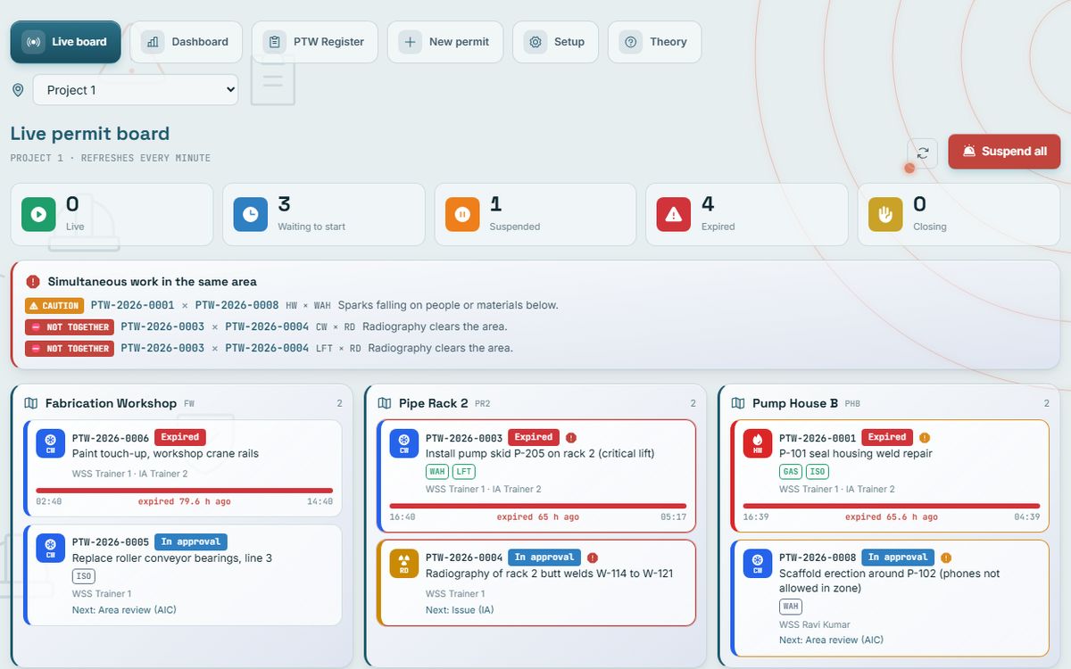The image size is (1071, 669).
Task: Click the map icon beside Pump House B
Action: pos(738,403)
